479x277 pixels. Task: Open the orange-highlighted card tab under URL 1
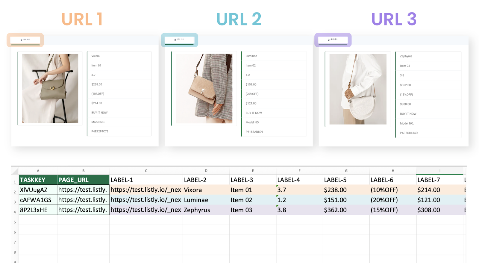(25, 40)
